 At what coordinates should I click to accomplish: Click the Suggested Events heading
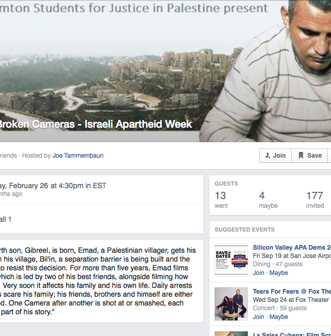(x=245, y=230)
